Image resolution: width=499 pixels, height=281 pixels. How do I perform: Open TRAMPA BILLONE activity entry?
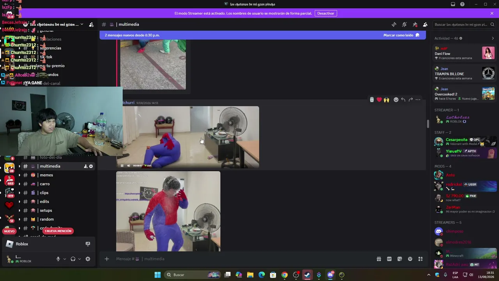(x=464, y=73)
